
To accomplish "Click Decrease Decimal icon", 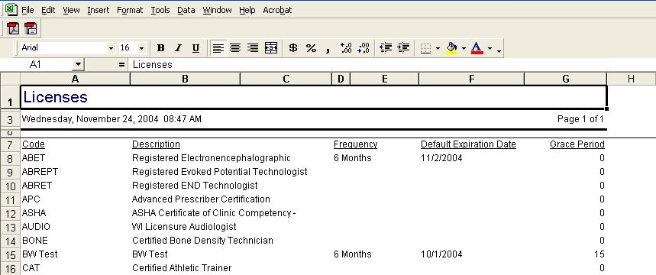I will 364,48.
